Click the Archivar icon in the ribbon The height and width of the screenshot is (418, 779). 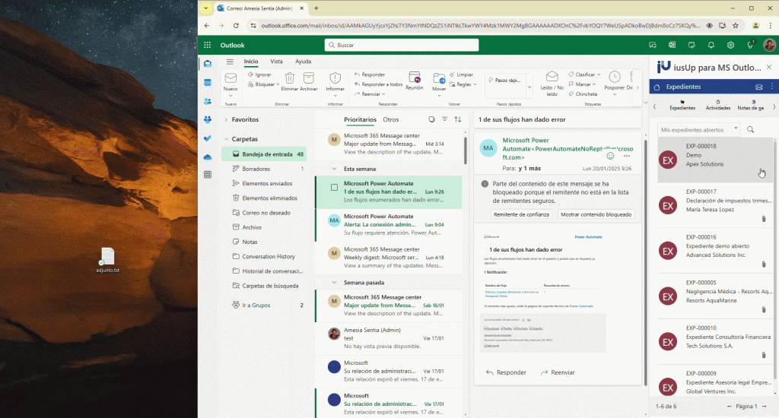[309, 78]
